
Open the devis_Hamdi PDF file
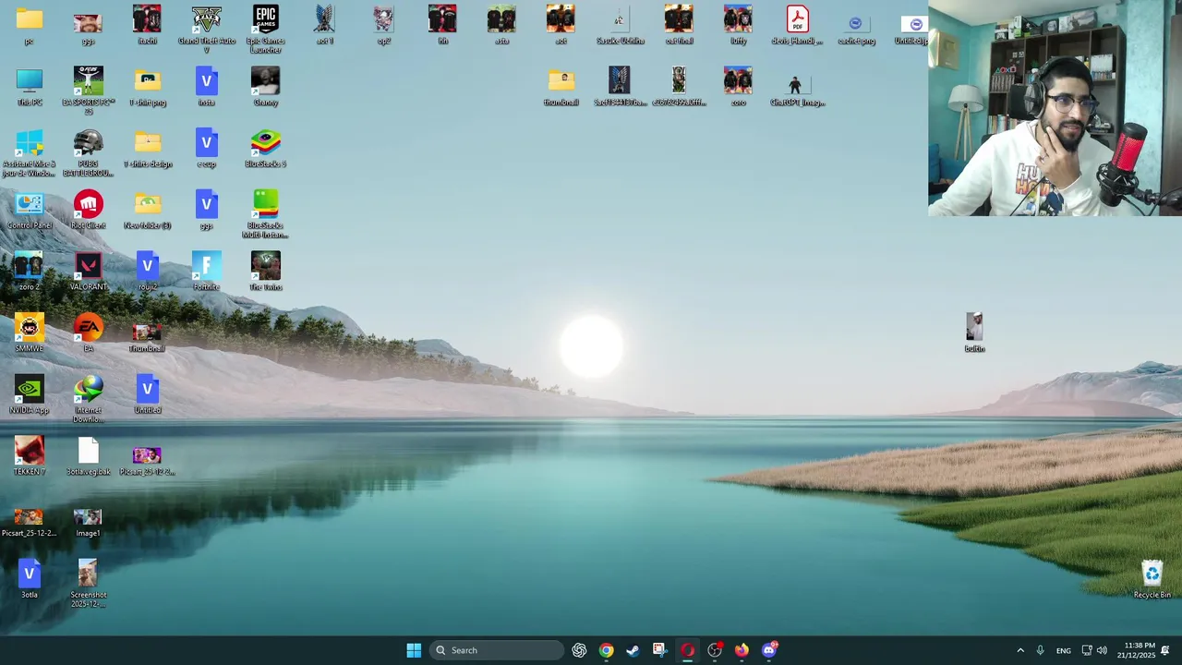(797, 25)
